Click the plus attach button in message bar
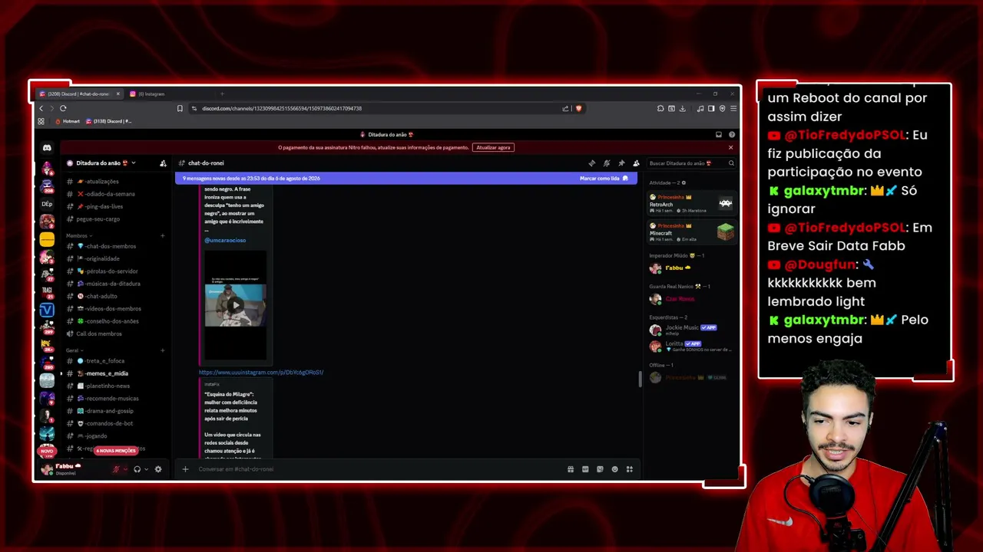 [185, 469]
